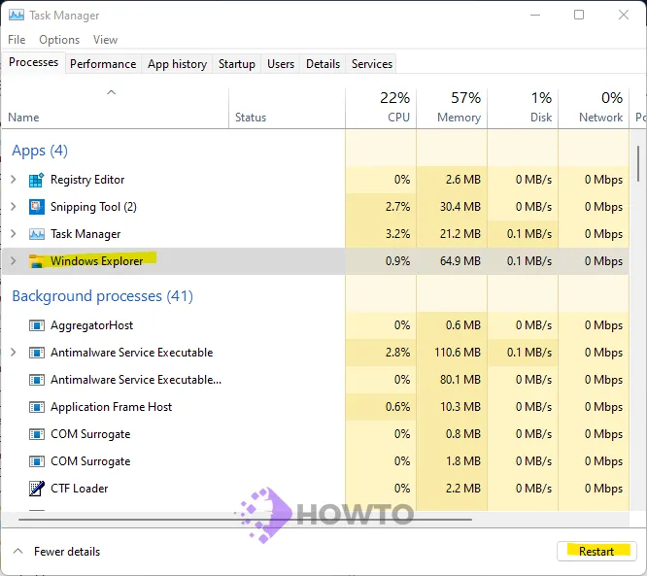Collapse view with Fewer details chevron
Image resolution: width=647 pixels, height=576 pixels.
coord(17,552)
